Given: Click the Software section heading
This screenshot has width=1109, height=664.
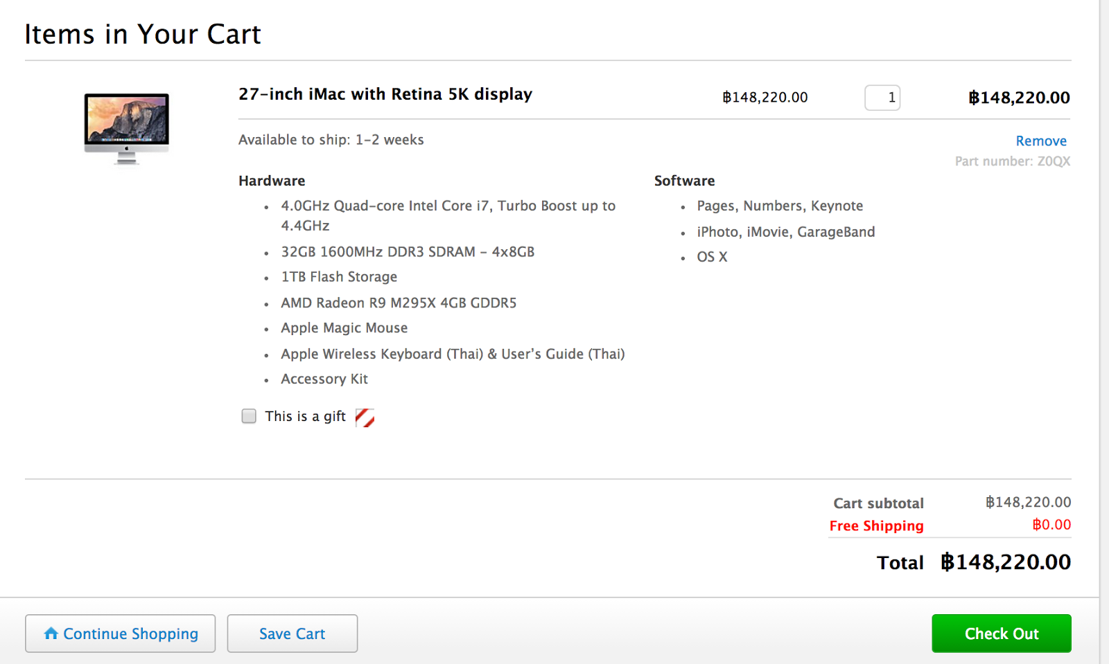Looking at the screenshot, I should pos(684,181).
